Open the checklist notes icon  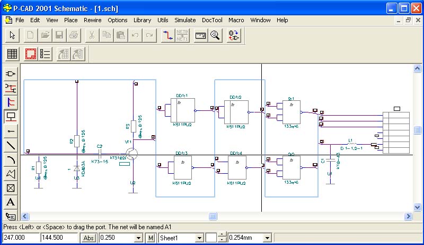click(45, 54)
